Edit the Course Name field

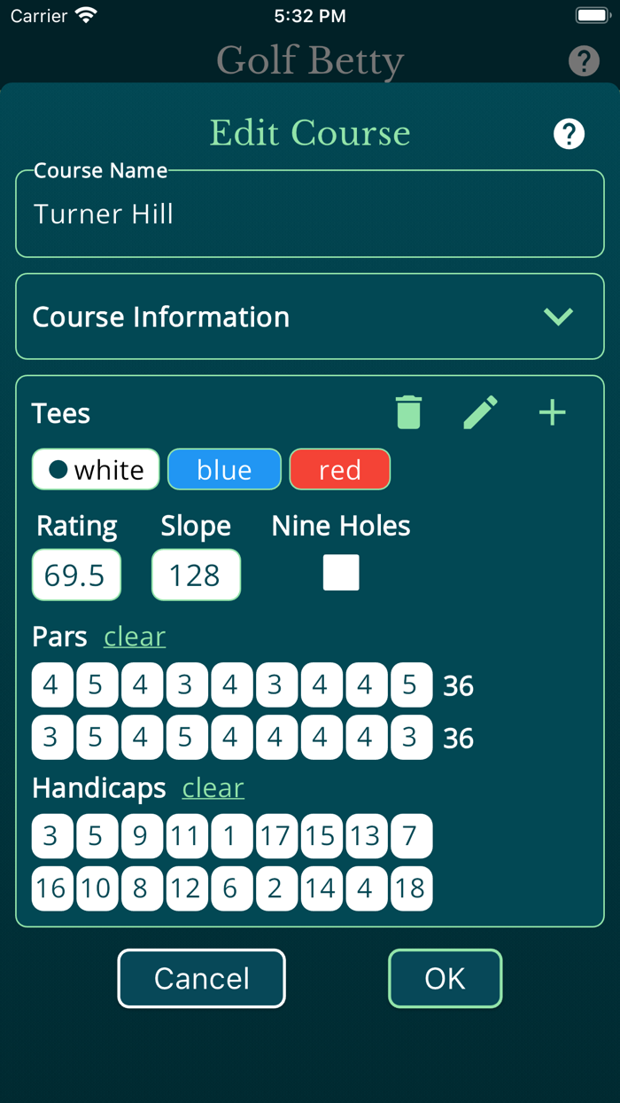click(x=309, y=214)
